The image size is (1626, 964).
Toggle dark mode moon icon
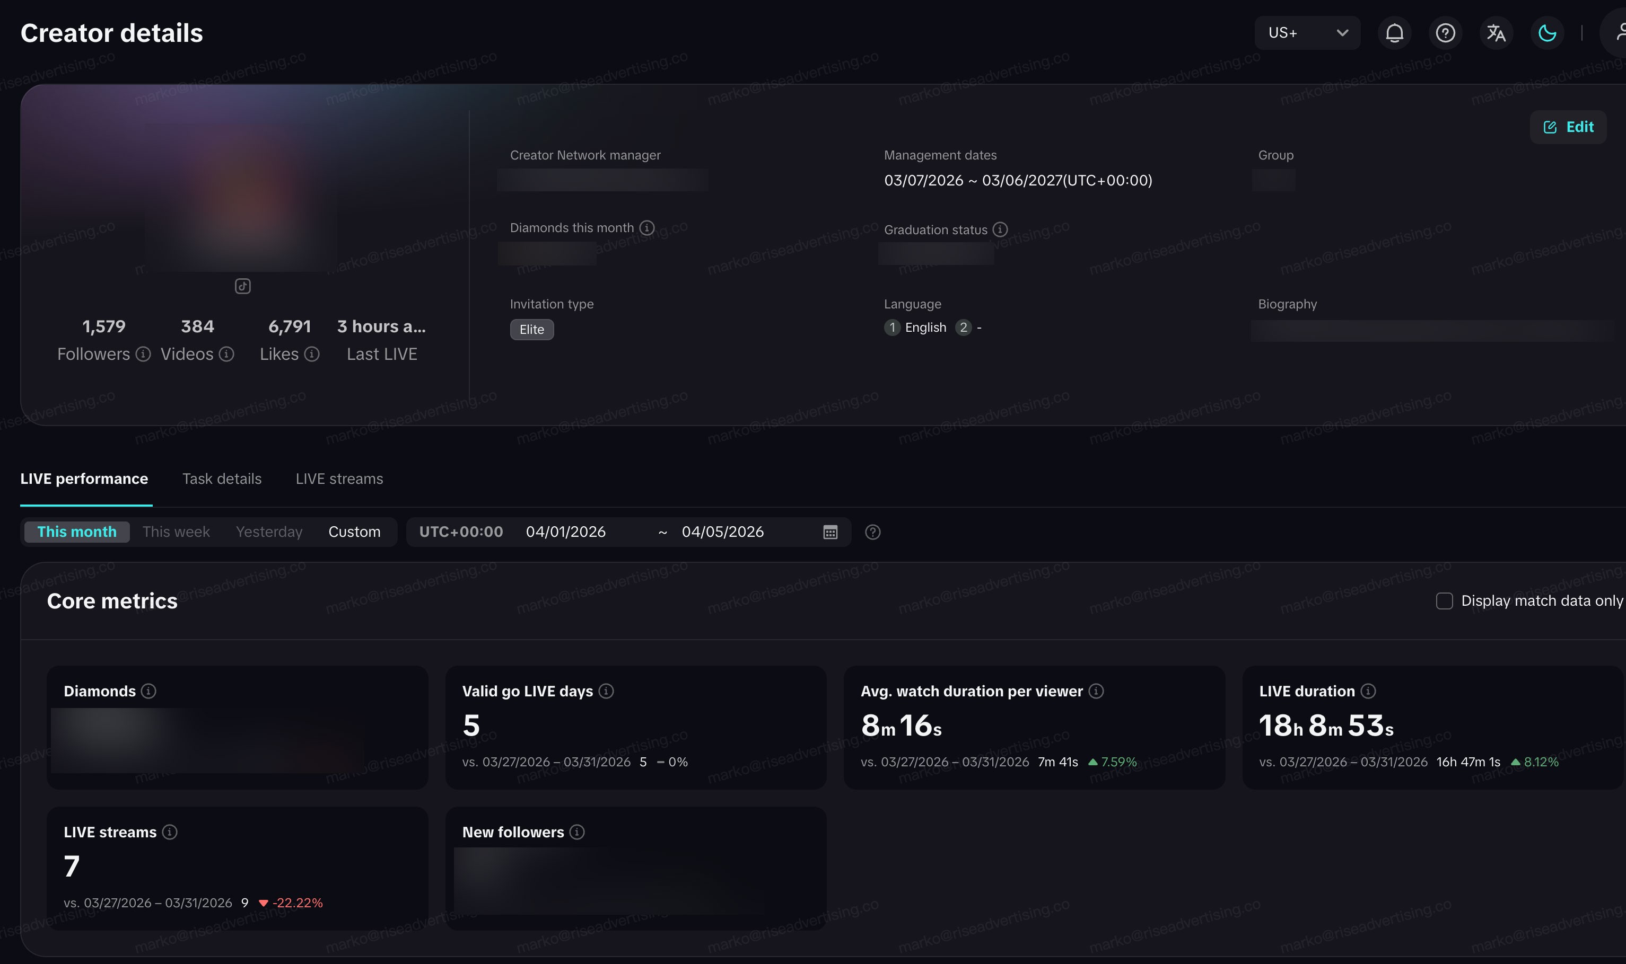(1546, 33)
